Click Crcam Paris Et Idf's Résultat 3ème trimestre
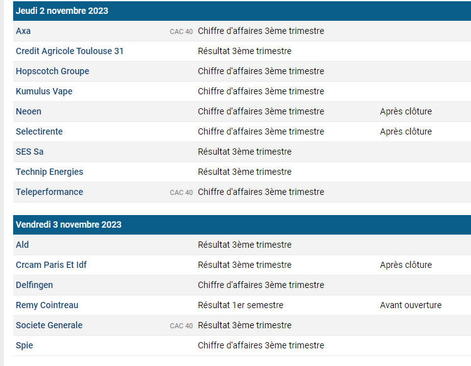Screen dimensions: 471x366 pos(245,265)
